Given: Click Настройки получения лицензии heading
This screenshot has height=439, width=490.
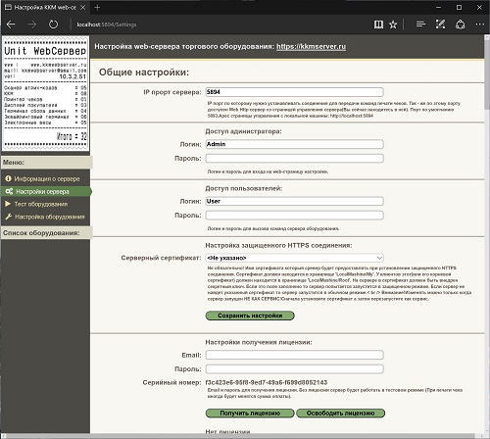Looking at the screenshot, I should tap(259, 342).
